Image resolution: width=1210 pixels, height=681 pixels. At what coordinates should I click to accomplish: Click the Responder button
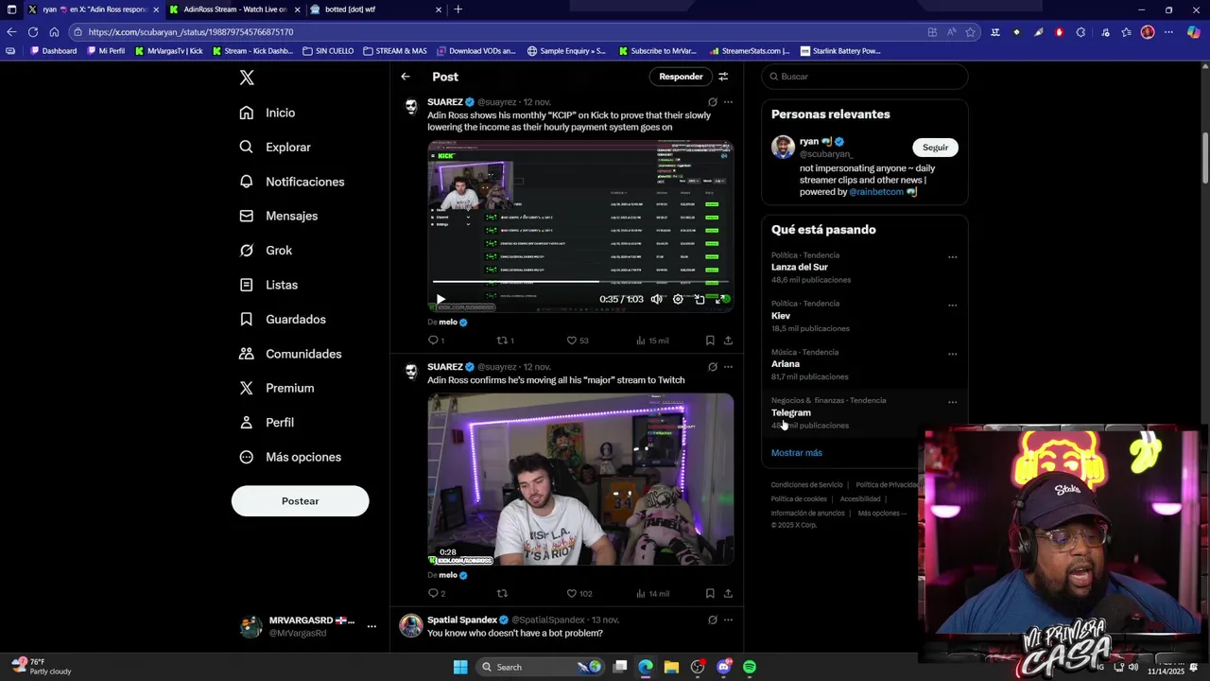(681, 77)
